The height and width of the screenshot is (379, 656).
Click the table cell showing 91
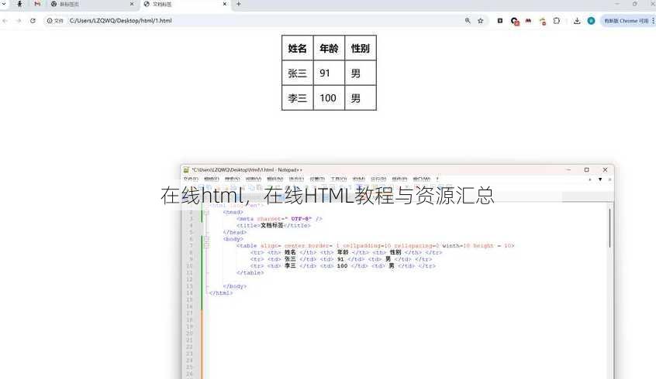pos(329,73)
